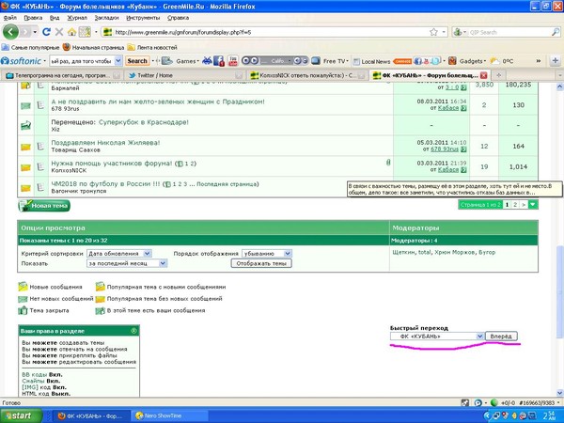Collapse Ваши права в разделе panel
The height and width of the screenshot is (423, 564).
click(x=133, y=331)
